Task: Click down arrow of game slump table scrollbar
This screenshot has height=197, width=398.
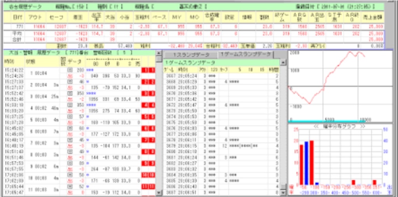Action: (x=283, y=193)
